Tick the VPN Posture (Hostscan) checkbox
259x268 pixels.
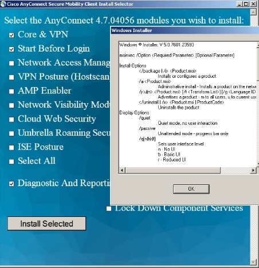tap(11, 77)
